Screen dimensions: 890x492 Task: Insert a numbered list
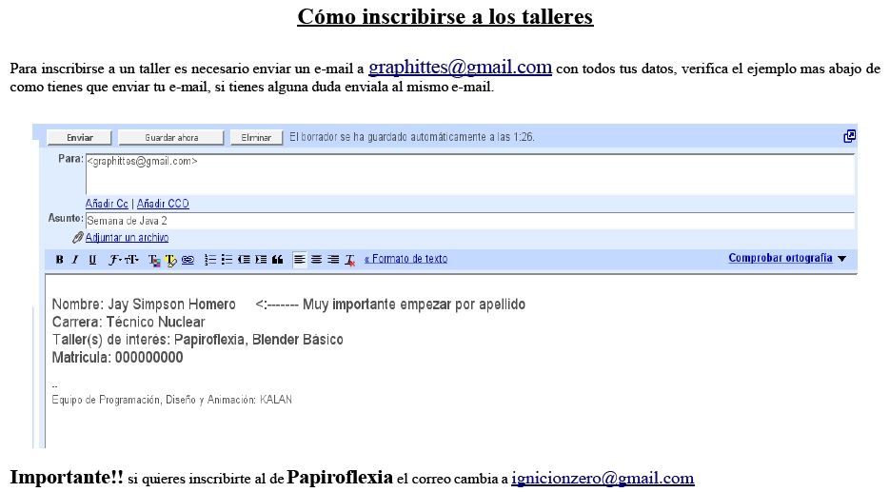pyautogui.click(x=210, y=260)
